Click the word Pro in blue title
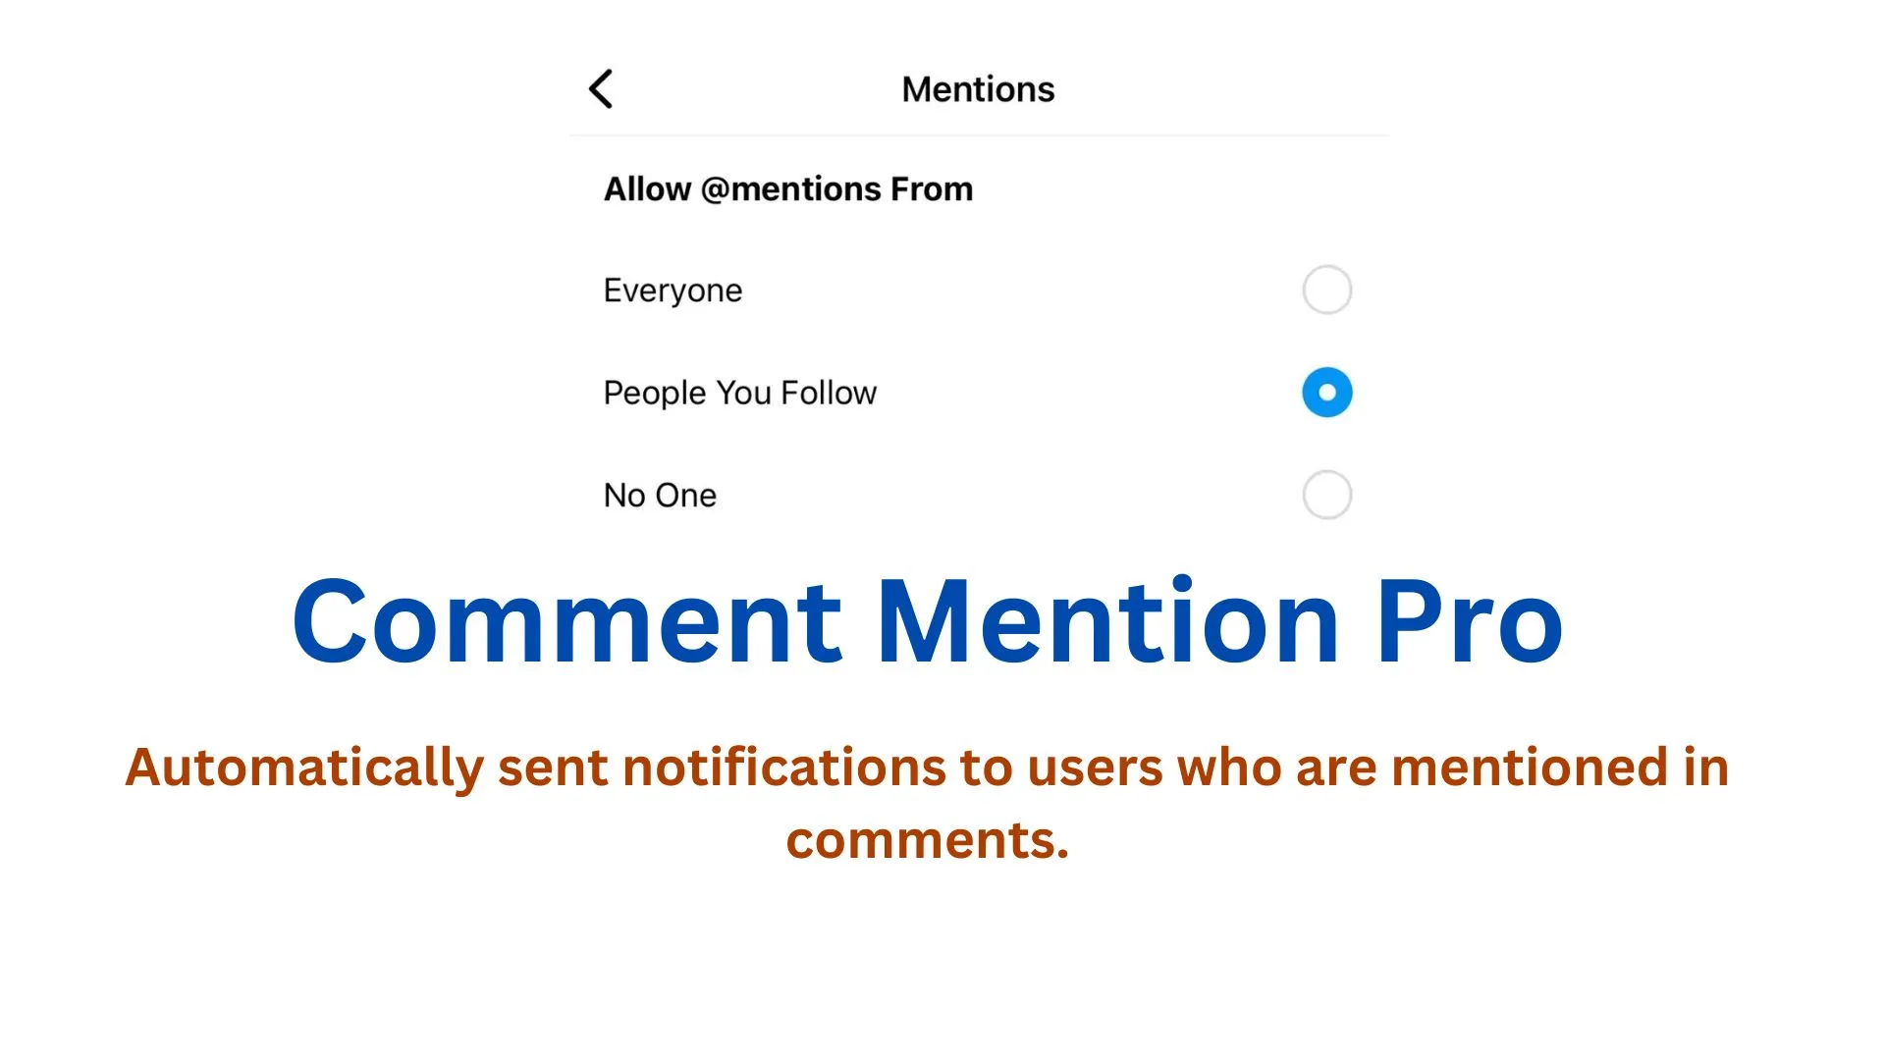1885x1060 pixels. point(1468,622)
